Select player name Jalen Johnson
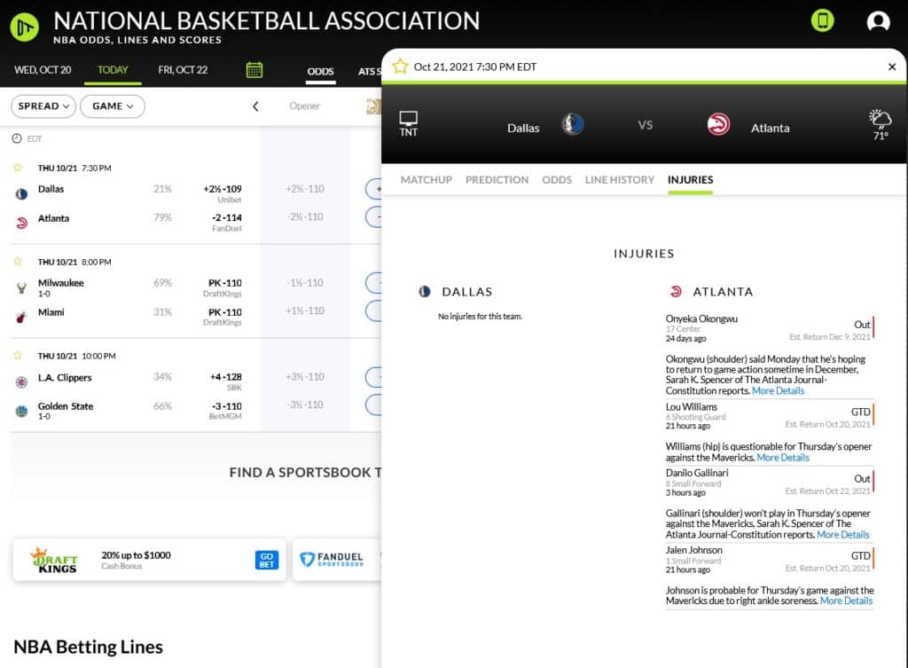 point(693,550)
